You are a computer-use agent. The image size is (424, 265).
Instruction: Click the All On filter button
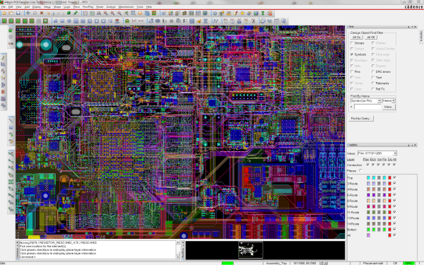pyautogui.click(x=356, y=37)
